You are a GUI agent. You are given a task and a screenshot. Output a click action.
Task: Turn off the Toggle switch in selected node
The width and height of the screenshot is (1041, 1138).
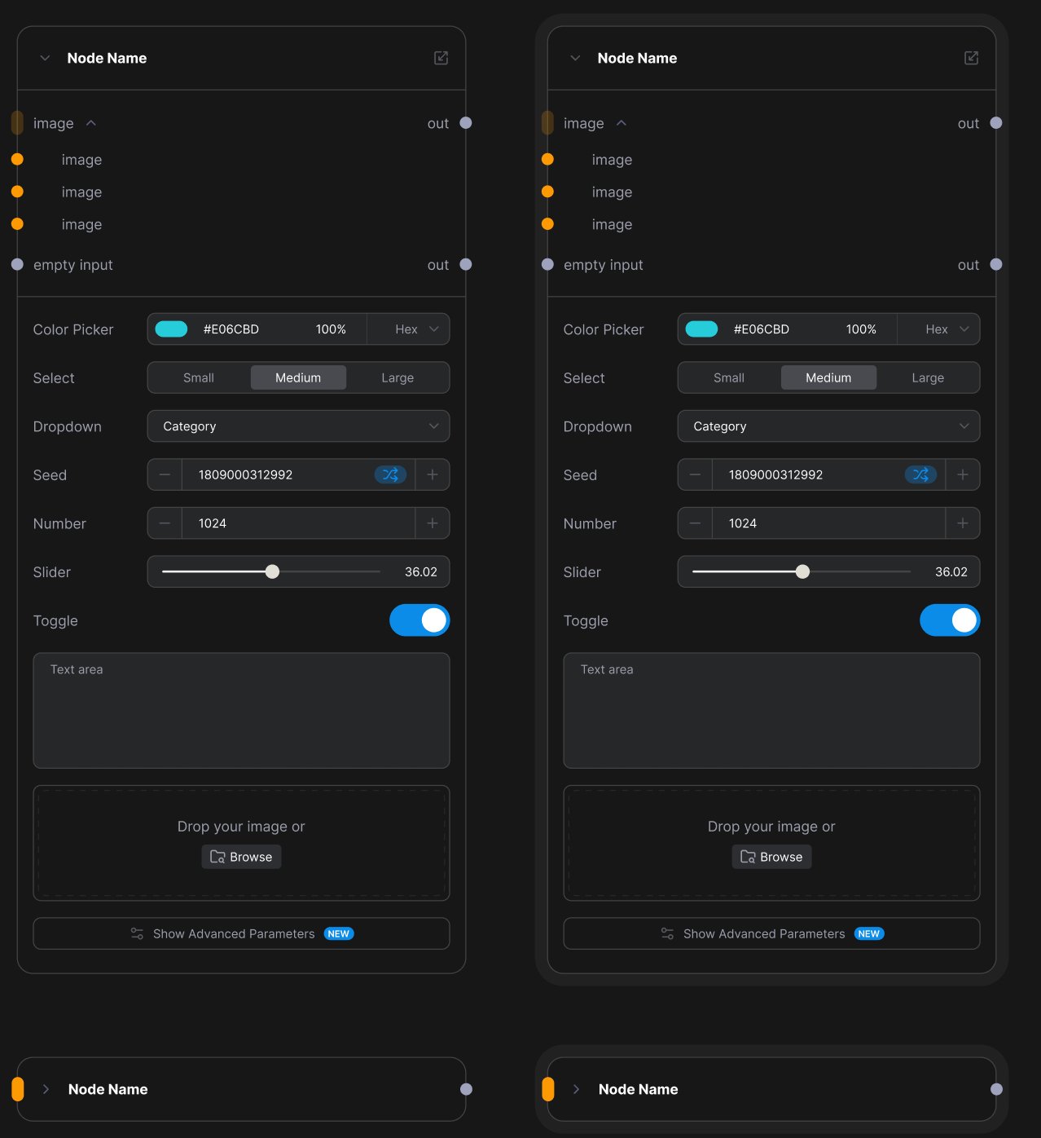click(x=950, y=620)
